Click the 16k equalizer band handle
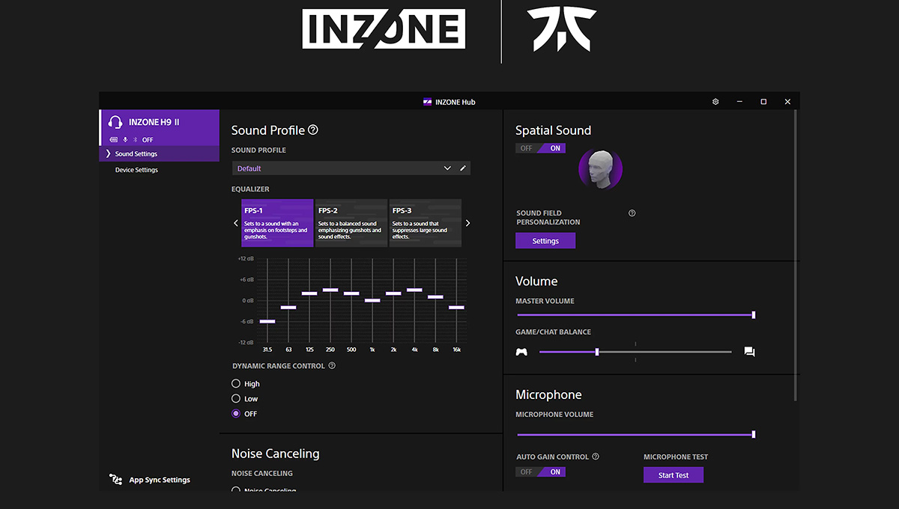Screen dimensions: 899x509 coord(456,307)
